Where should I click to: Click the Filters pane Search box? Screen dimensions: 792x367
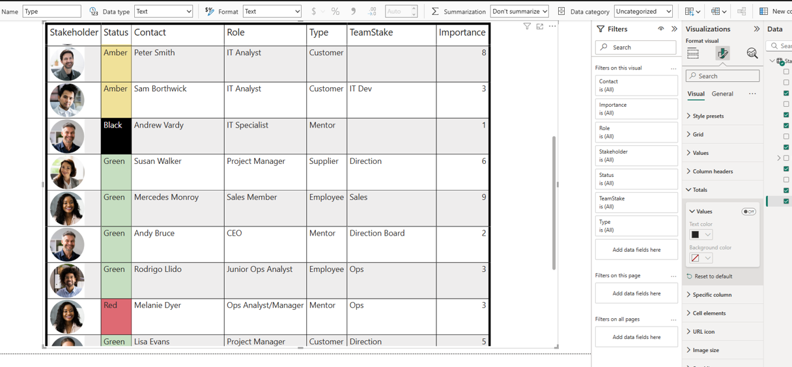tap(636, 48)
